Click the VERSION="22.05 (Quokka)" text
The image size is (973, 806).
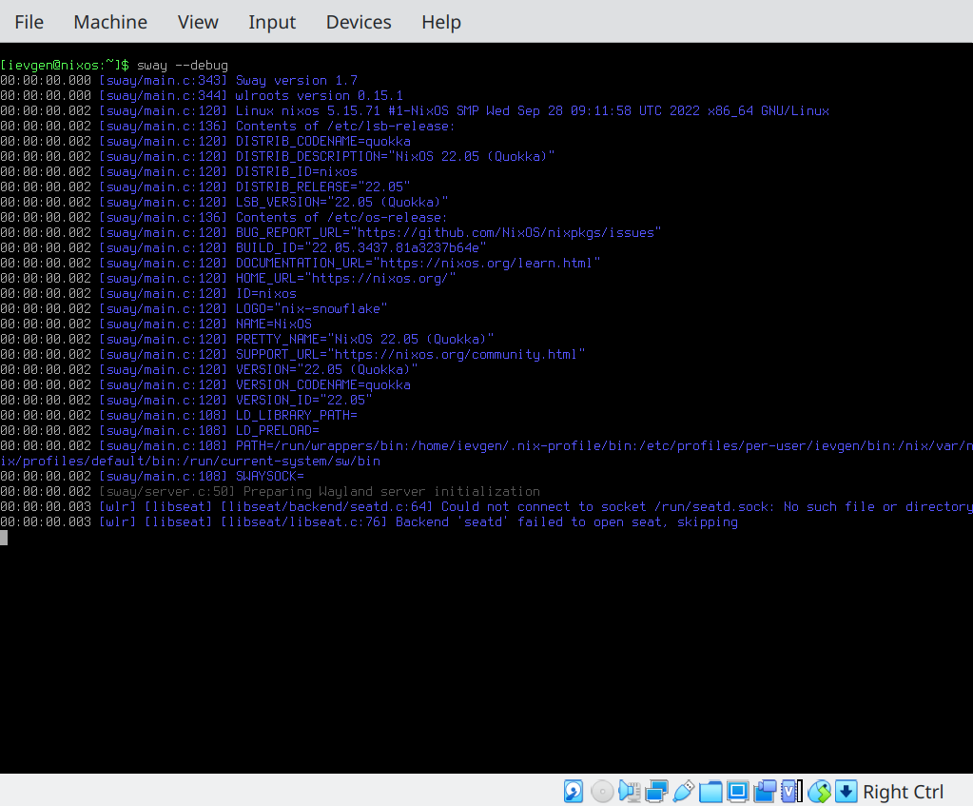point(327,369)
